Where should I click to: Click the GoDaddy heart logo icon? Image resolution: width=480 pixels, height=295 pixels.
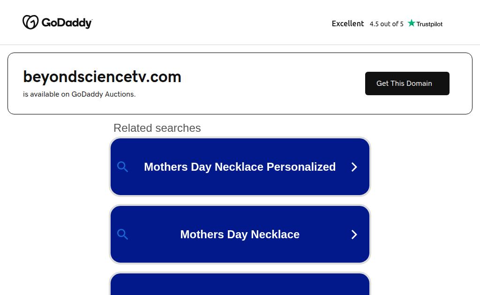[30, 22]
